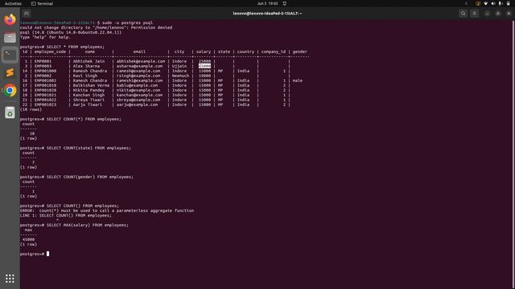
Task: Close the terminal window
Action: pyautogui.click(x=509, y=14)
